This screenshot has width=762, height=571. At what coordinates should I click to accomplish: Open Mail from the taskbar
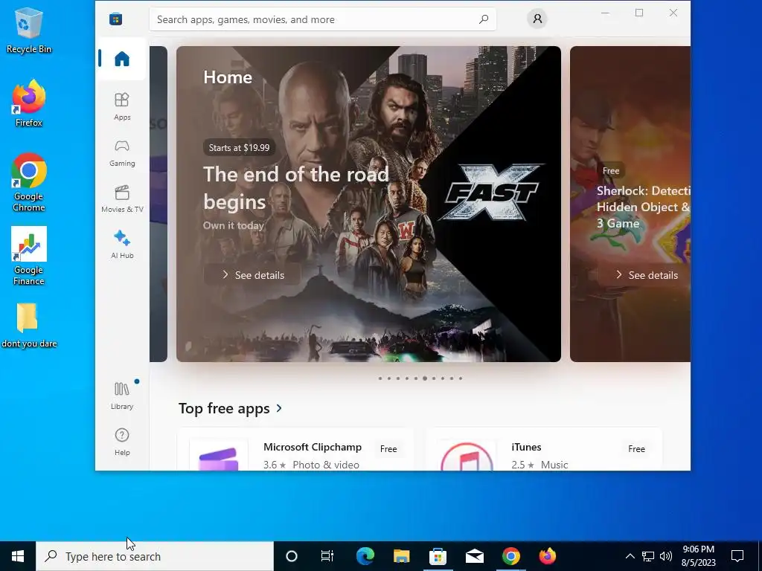pyautogui.click(x=474, y=556)
